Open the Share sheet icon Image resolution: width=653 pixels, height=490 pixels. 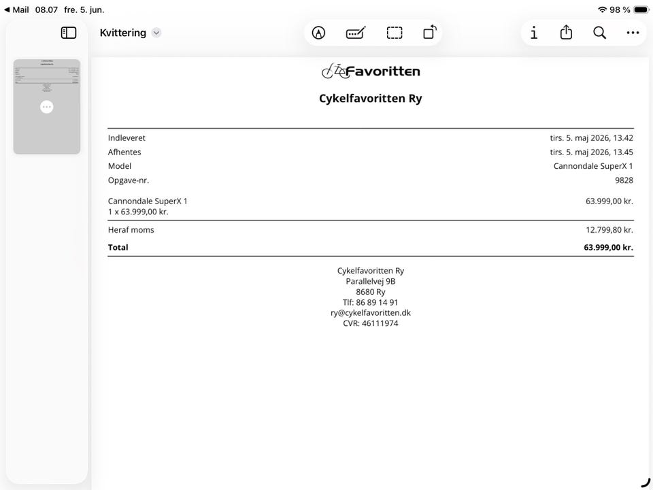[566, 32]
